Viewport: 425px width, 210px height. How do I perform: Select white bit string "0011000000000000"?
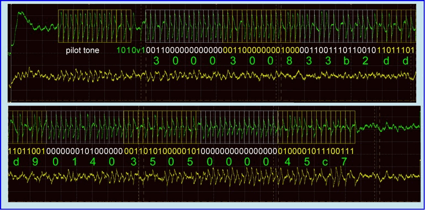coord(184,51)
